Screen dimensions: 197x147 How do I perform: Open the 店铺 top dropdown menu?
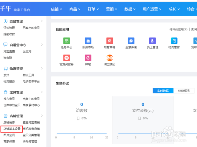(x=56, y=9)
